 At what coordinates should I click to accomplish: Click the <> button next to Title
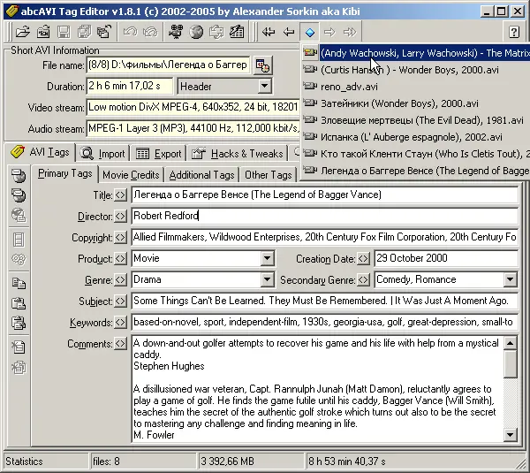[x=121, y=195]
